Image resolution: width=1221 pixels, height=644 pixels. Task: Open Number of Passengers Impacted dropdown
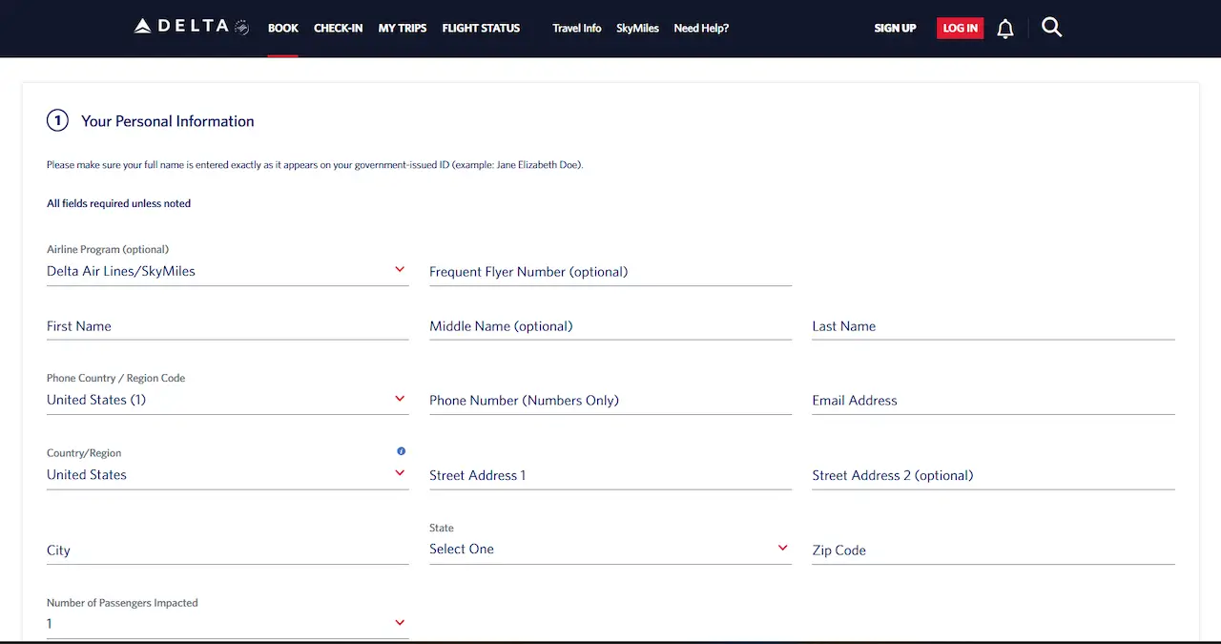click(x=227, y=624)
